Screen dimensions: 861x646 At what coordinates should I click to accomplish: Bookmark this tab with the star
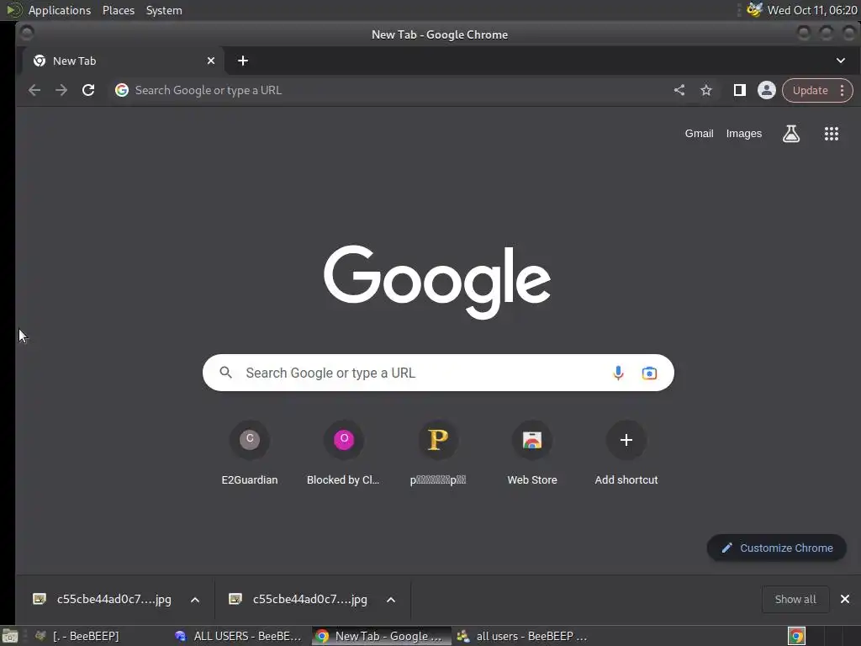pyautogui.click(x=706, y=90)
